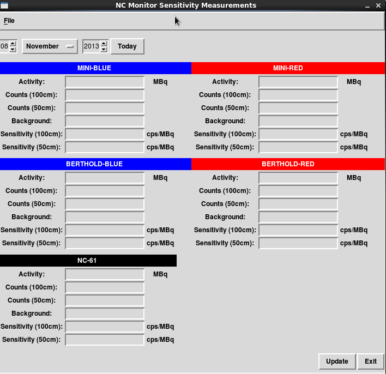Viewport: 386px width, 374px height.
Task: Focus BERTHOLD-RED Counts (100cm) field
Action: coord(298,191)
